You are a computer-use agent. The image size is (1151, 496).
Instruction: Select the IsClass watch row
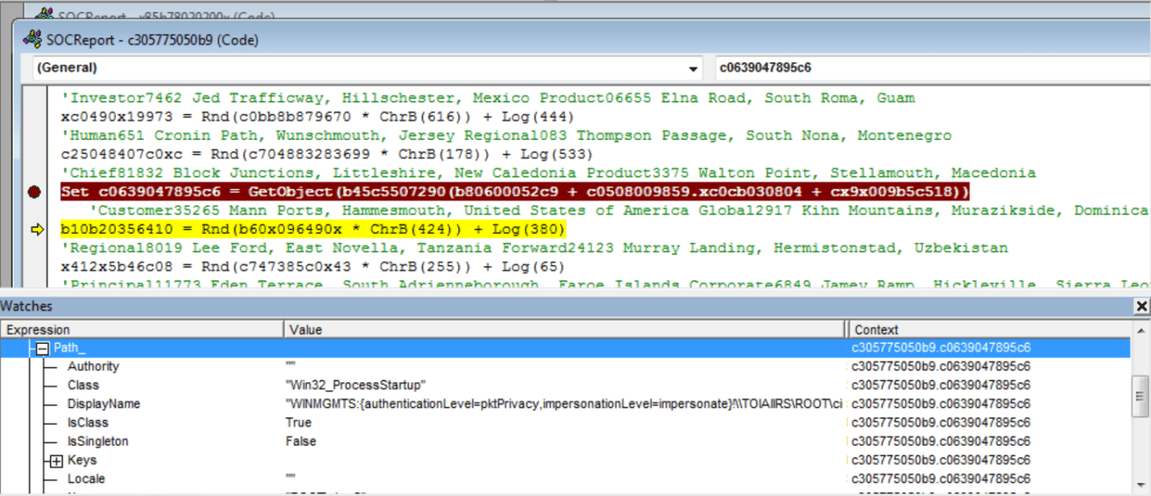pos(566,423)
